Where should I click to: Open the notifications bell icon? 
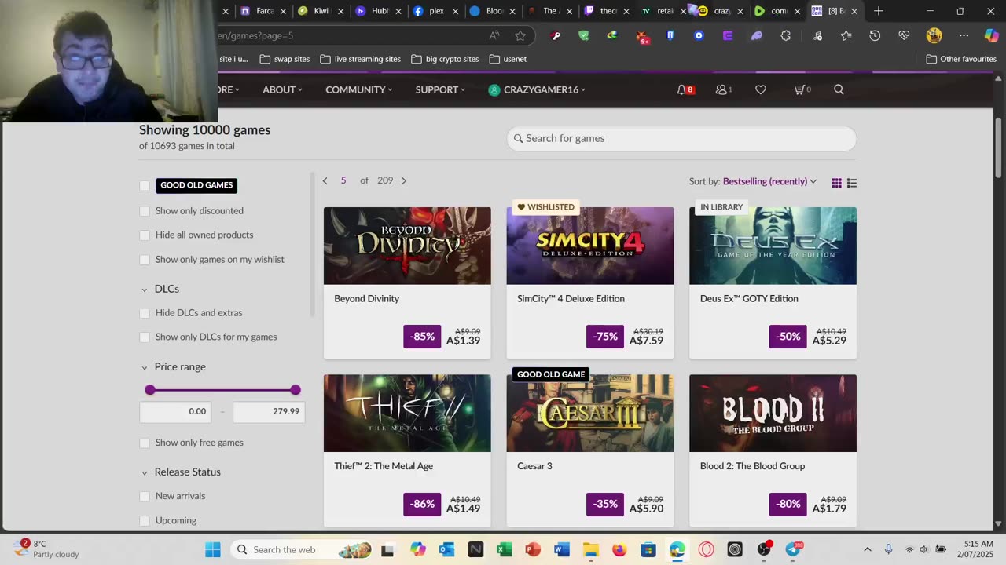pos(685,89)
